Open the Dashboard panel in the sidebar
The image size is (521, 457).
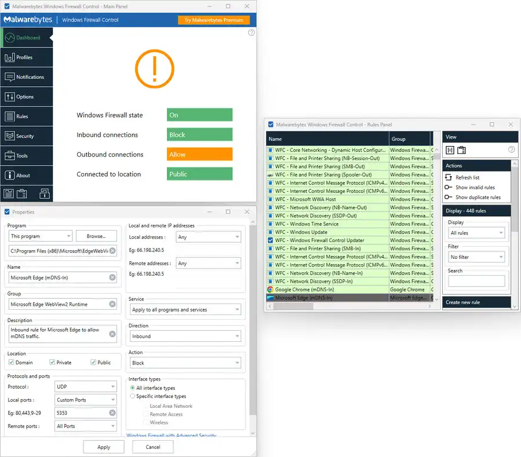pos(26,37)
